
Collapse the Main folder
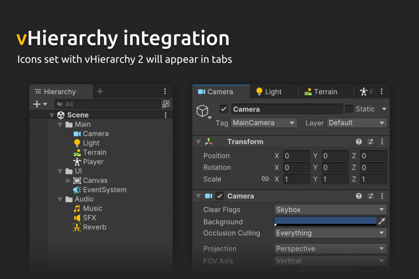pyautogui.click(x=60, y=125)
